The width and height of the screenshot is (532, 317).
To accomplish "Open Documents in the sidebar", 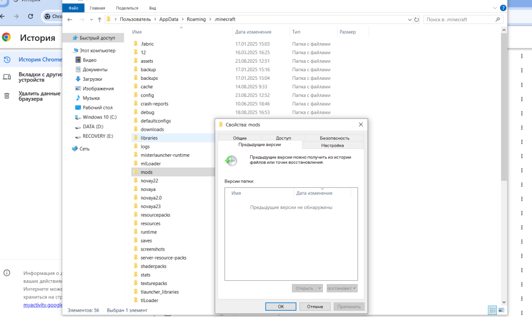I will point(92,70).
